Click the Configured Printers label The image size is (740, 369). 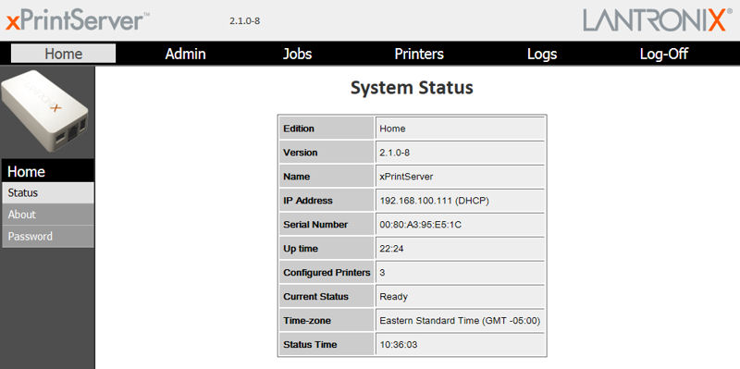pos(327,273)
